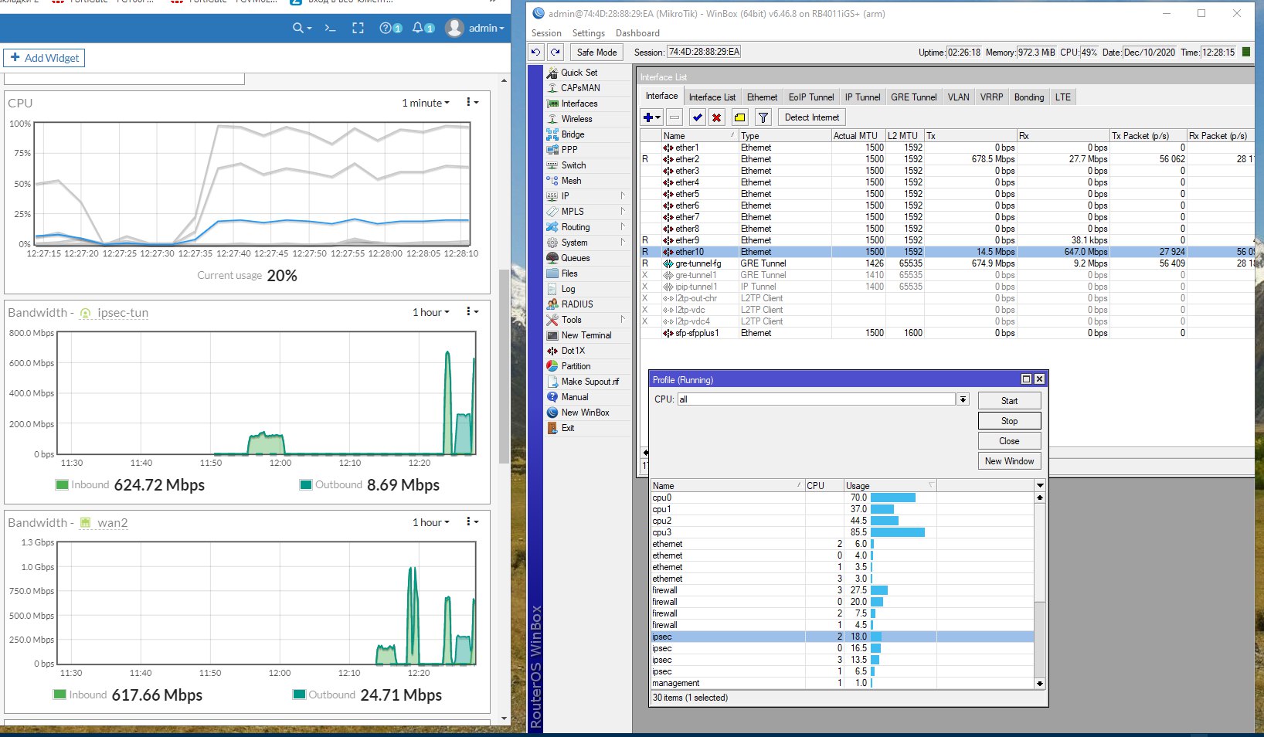Open the Settings menu in WinBox
The image size is (1264, 737).
pos(589,33)
